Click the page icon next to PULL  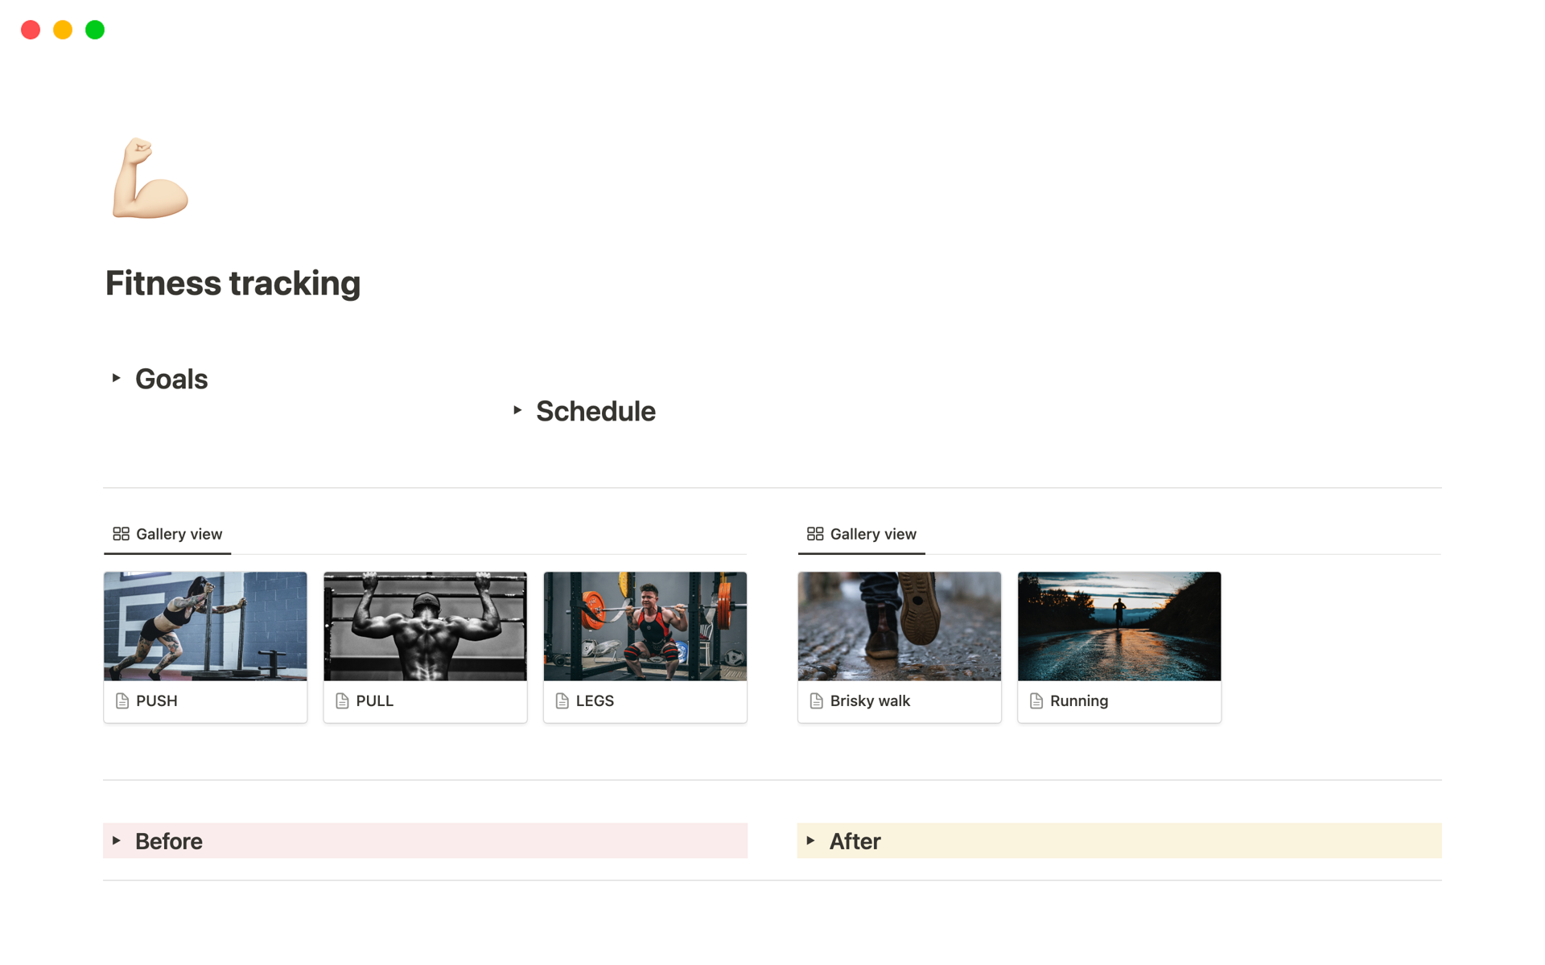(342, 701)
